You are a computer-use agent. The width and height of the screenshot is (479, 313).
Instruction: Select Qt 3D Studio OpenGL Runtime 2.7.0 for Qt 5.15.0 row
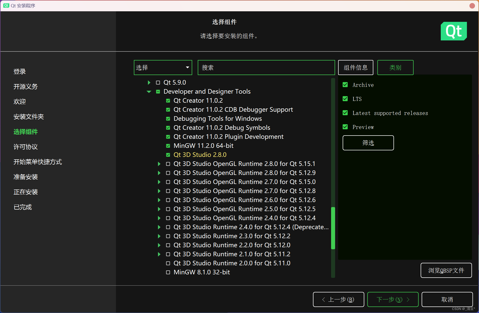click(245, 182)
